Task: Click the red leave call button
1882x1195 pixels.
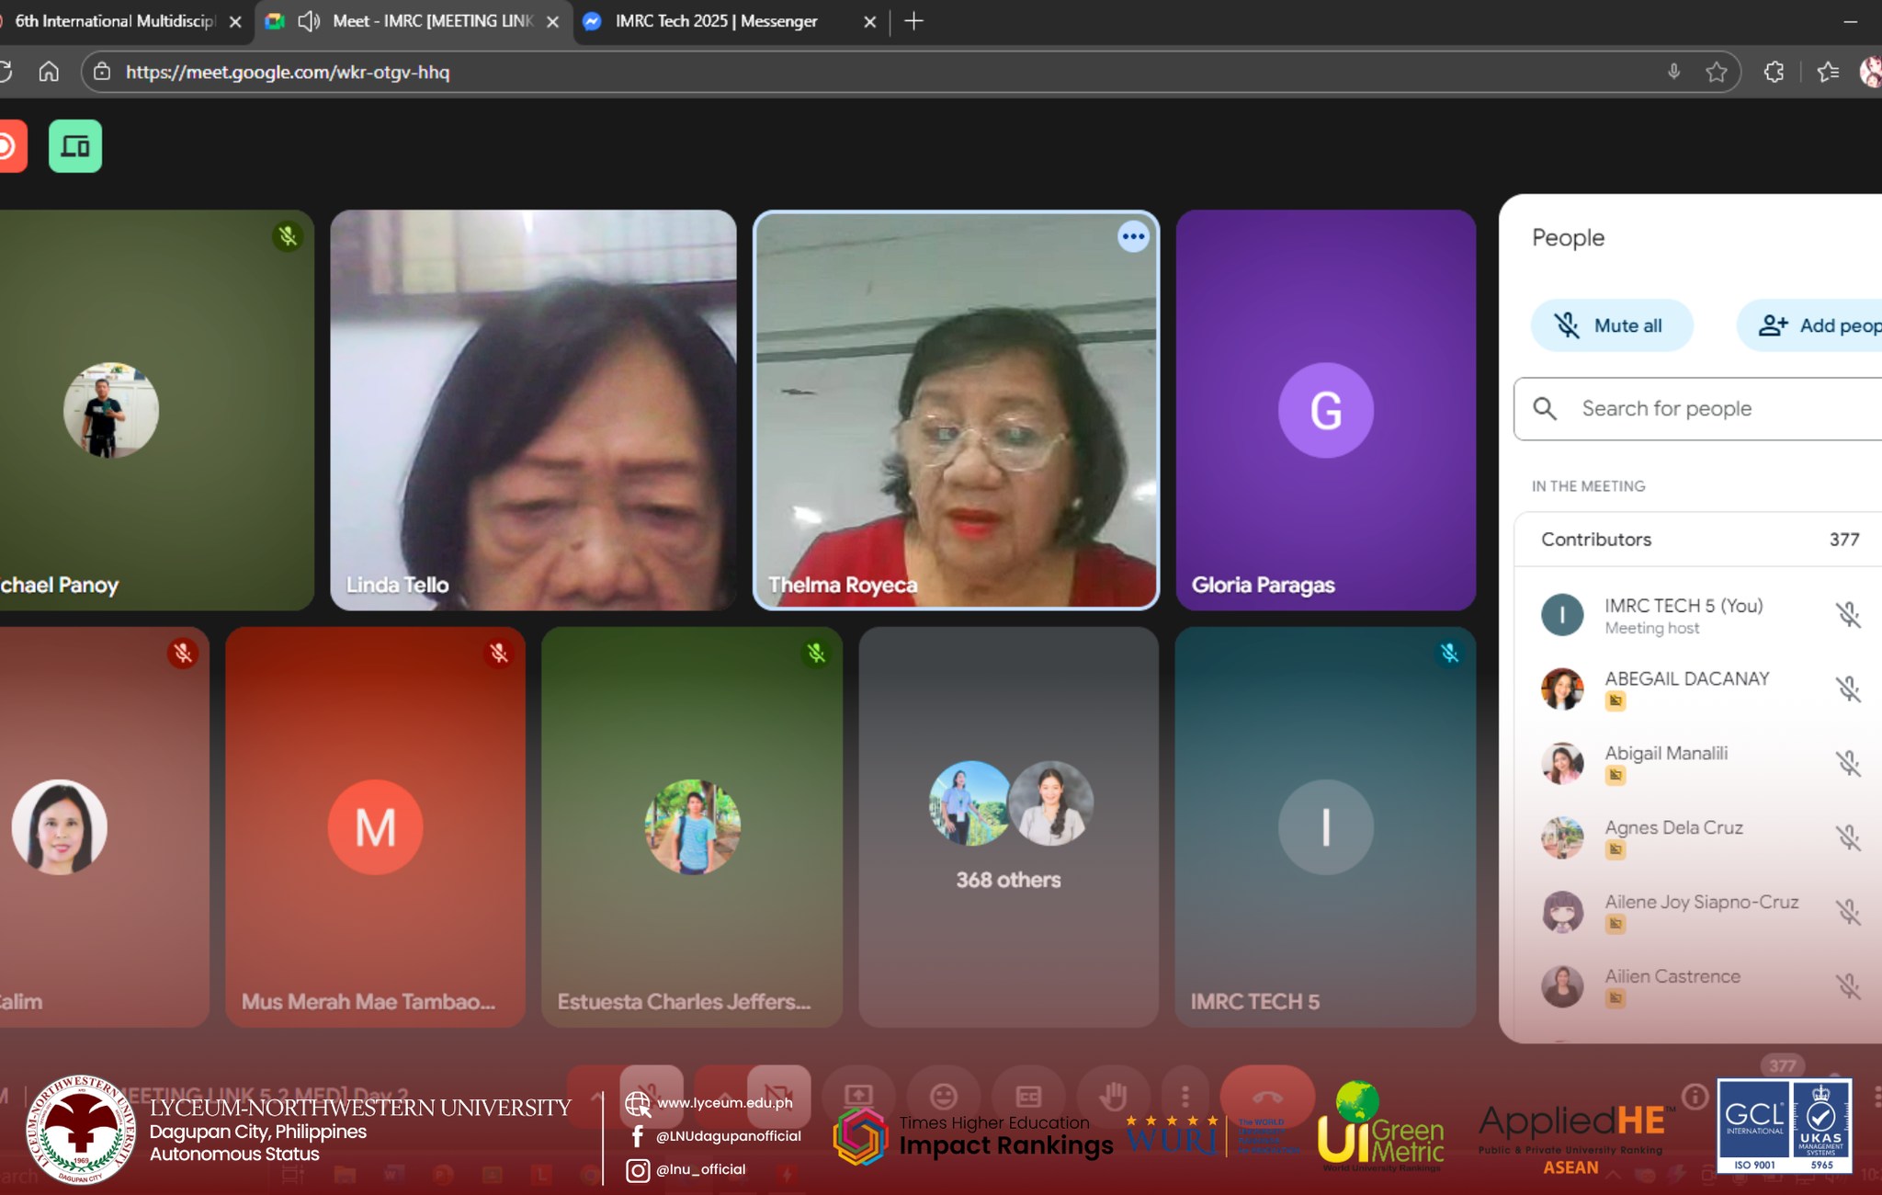Action: tap(1266, 1096)
